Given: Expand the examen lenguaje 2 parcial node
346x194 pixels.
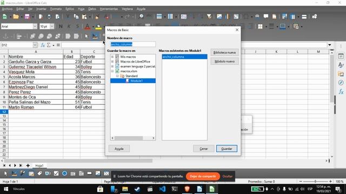Looking at the screenshot, I should click(112, 66).
